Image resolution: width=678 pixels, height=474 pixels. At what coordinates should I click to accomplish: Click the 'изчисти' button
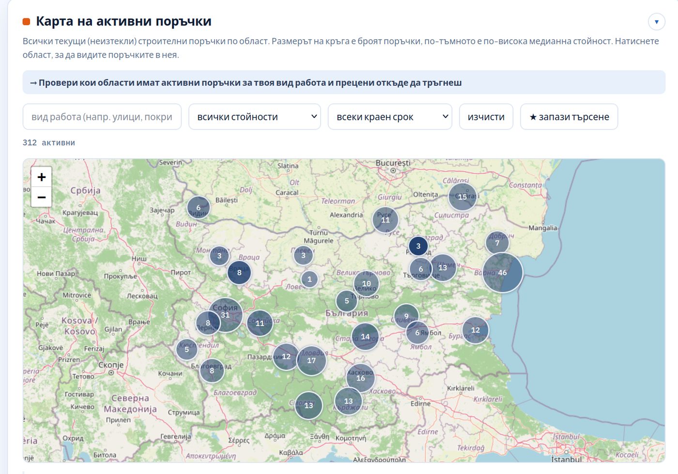pos(486,117)
